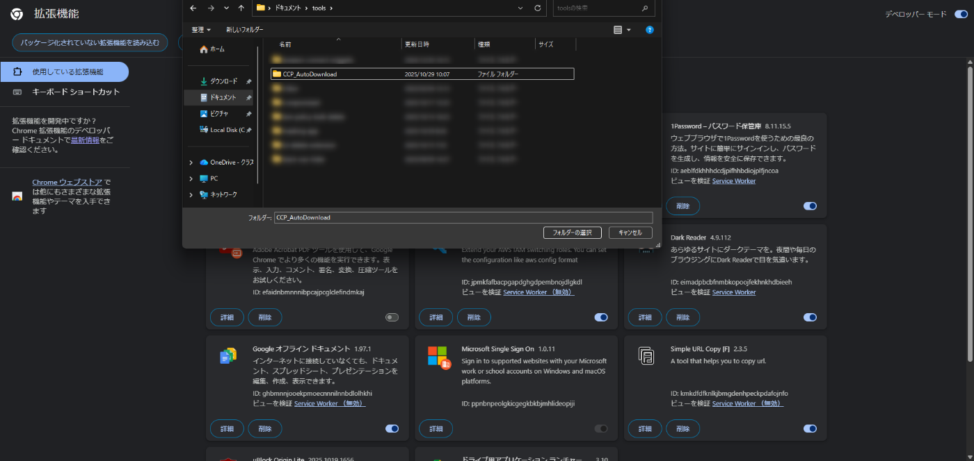Click Simple URL Copy icon
Viewport: 974px width, 461px height.
[x=646, y=356]
